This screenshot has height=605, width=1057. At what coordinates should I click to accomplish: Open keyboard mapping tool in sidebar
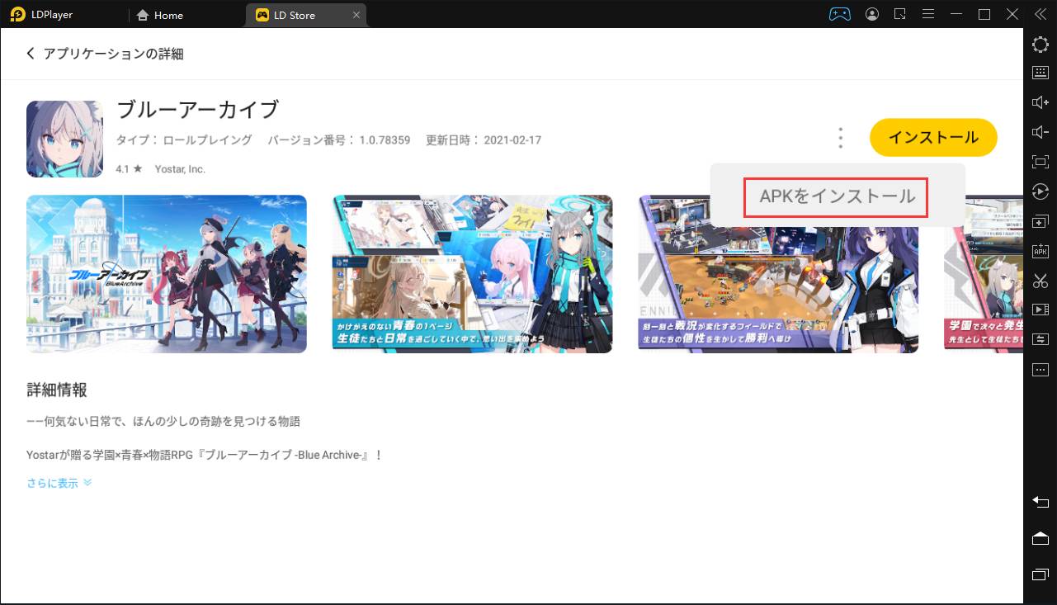point(1040,73)
